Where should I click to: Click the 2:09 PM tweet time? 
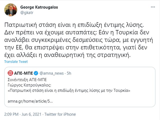coord(11,114)
